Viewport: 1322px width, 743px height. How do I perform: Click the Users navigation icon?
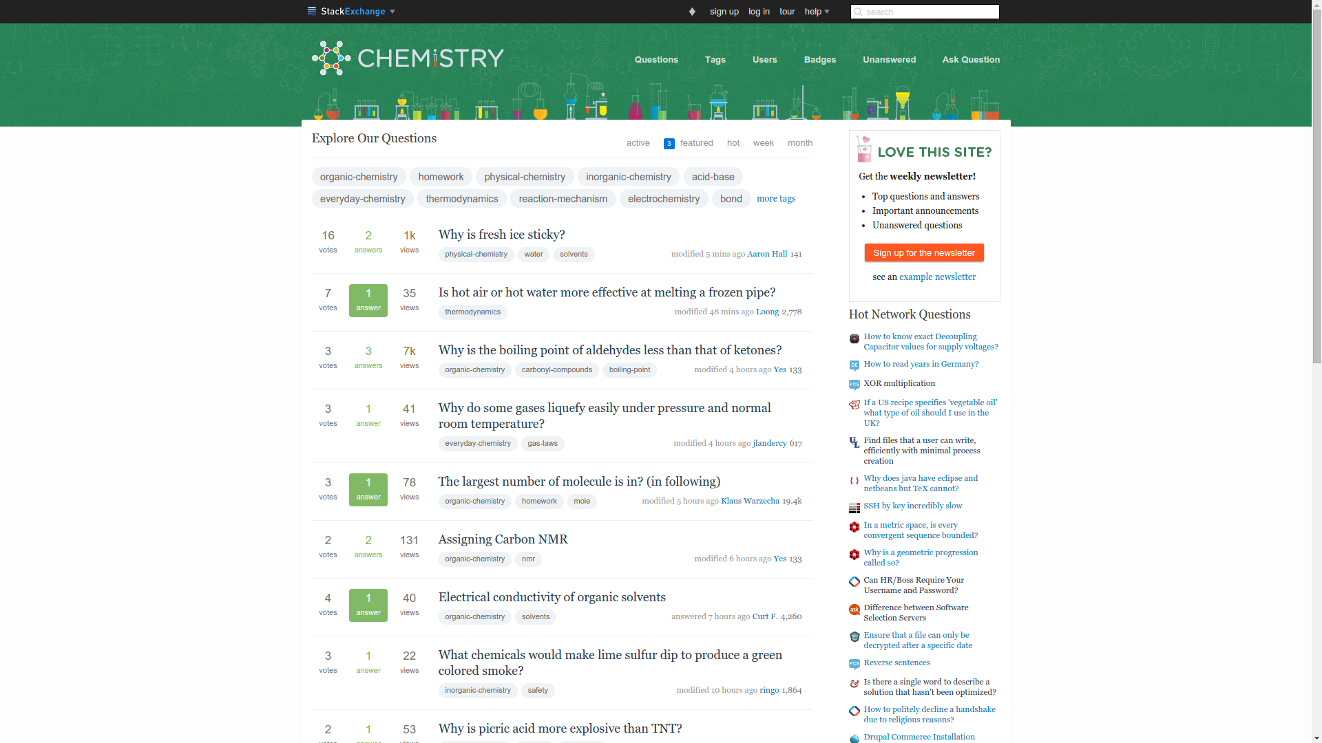click(x=764, y=59)
